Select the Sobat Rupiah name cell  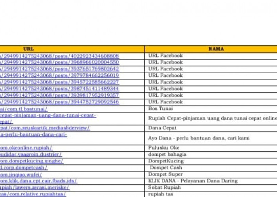click(211, 188)
